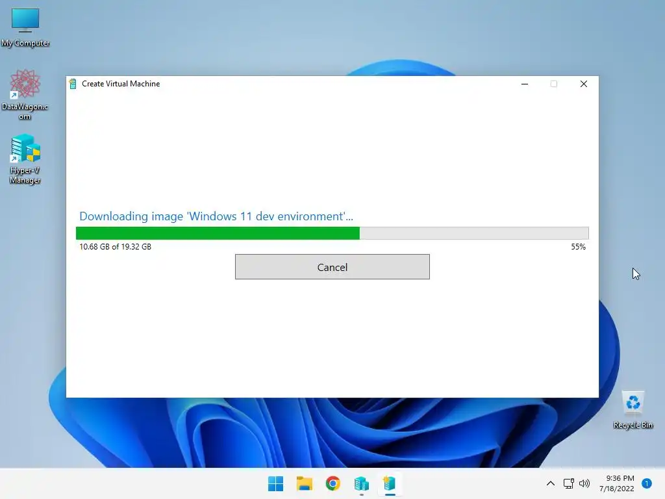Open the Recycle Bin icon
Viewport: 665px width, 499px height.
click(x=633, y=410)
